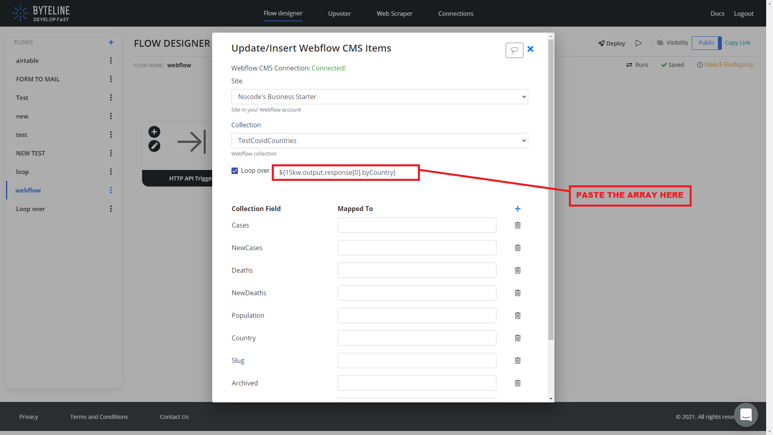The width and height of the screenshot is (773, 435).
Task: Click the Cases mapped-to field
Action: point(417,225)
